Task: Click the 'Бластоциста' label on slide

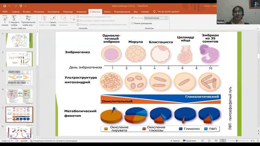Action: 161,42
